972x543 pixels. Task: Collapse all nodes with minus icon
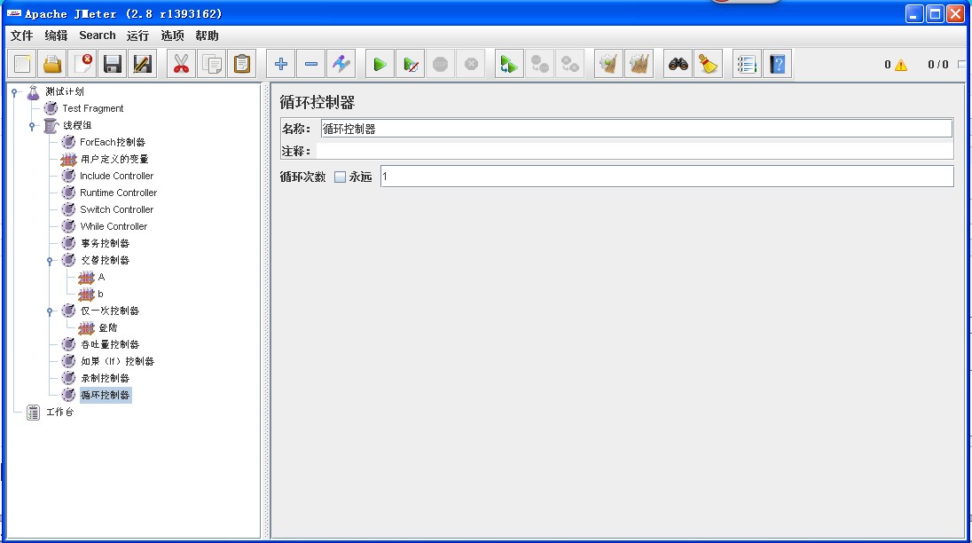(x=311, y=64)
